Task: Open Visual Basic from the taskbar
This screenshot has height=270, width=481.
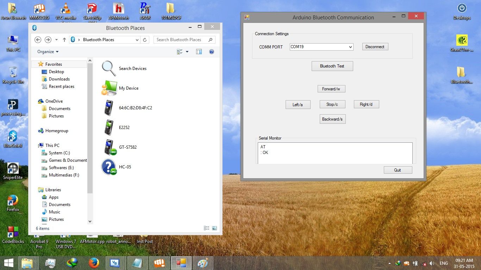Action: pyautogui.click(x=115, y=263)
